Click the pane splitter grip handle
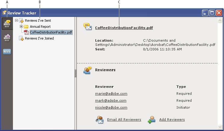The image size is (224, 131). 76,73
